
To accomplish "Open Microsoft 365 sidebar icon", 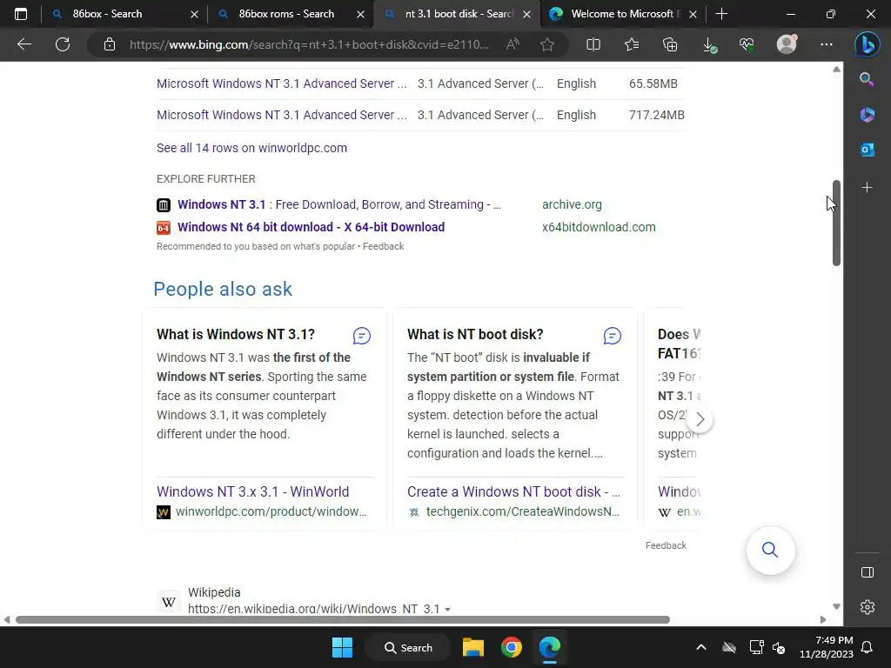I will tap(868, 115).
